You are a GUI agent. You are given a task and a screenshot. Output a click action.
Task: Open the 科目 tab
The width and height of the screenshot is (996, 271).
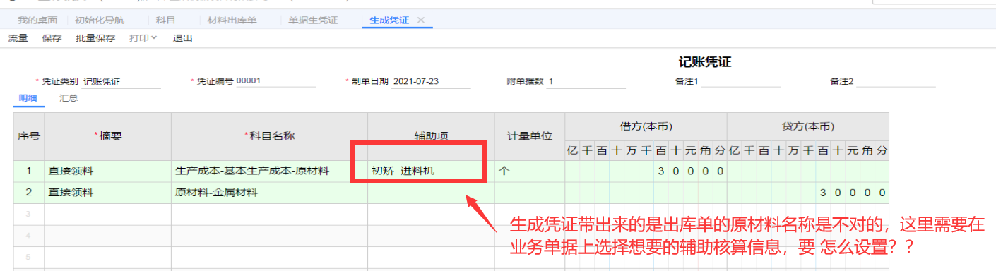165,20
